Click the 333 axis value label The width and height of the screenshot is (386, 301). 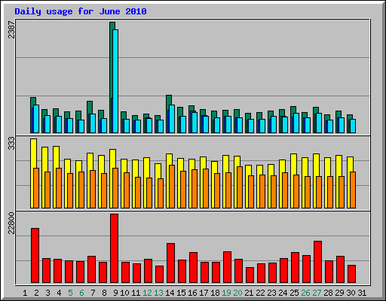click(x=11, y=143)
